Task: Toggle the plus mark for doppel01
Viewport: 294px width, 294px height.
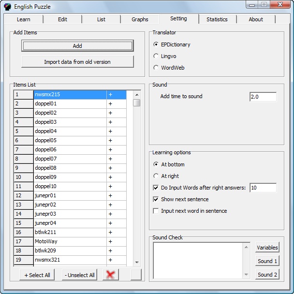Action: (117, 103)
